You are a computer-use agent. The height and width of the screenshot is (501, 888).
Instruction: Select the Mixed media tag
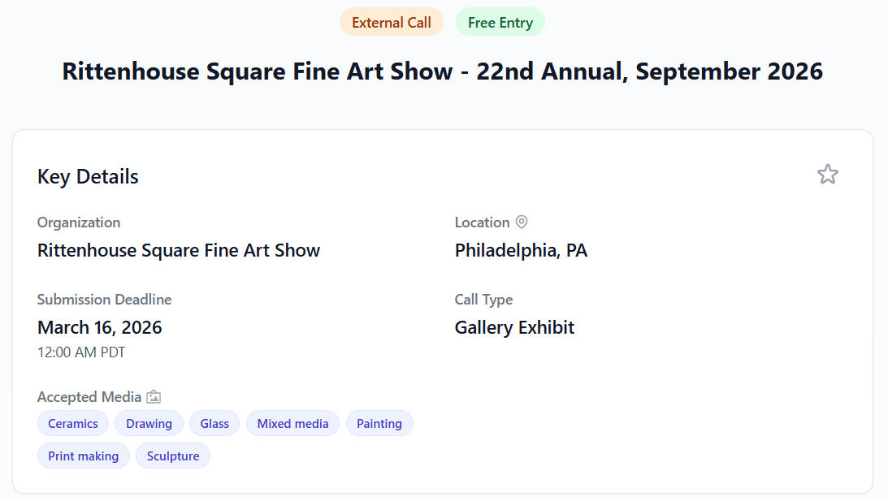coord(292,423)
